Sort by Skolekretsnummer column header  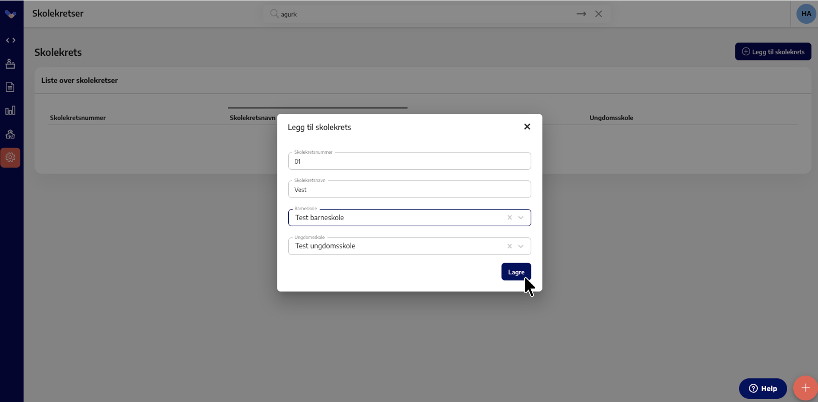pyautogui.click(x=78, y=118)
